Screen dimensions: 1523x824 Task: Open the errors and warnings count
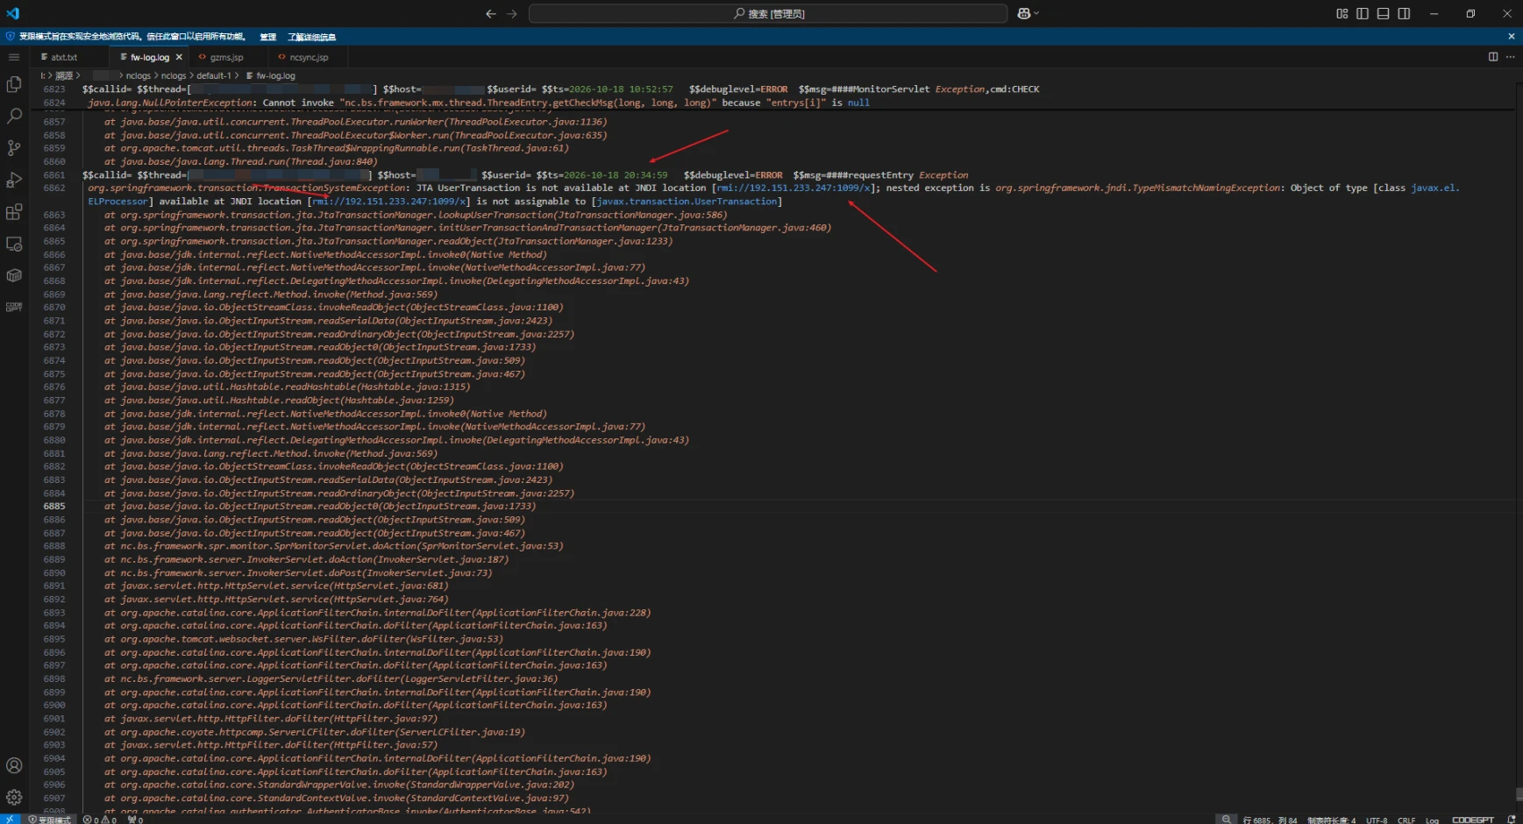(99, 820)
